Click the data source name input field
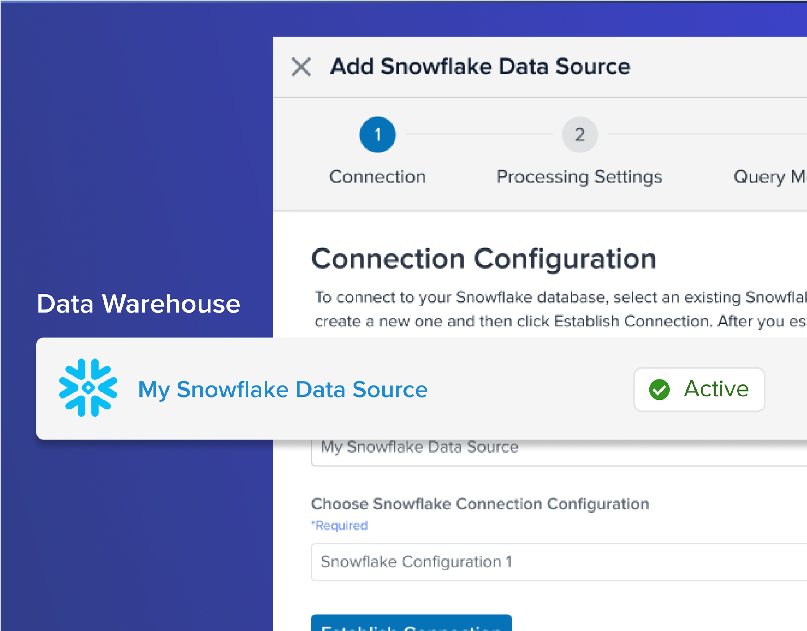 point(559,452)
